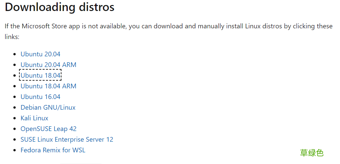
Task: Click SUSE Linux Enterprise Server 12 link
Action: point(67,139)
